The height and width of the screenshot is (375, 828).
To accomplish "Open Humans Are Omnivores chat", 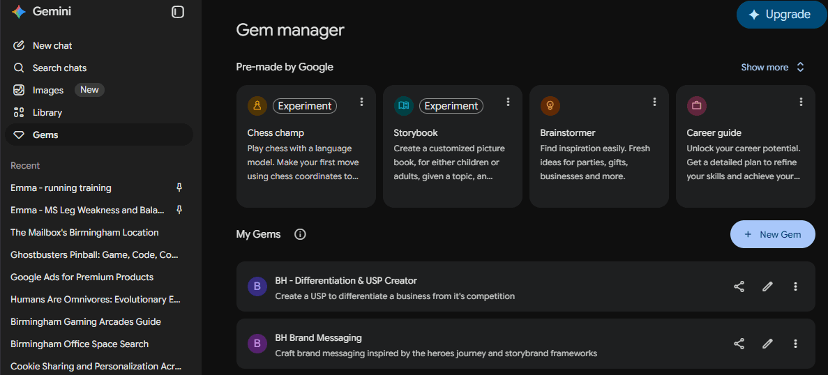I will pos(96,299).
